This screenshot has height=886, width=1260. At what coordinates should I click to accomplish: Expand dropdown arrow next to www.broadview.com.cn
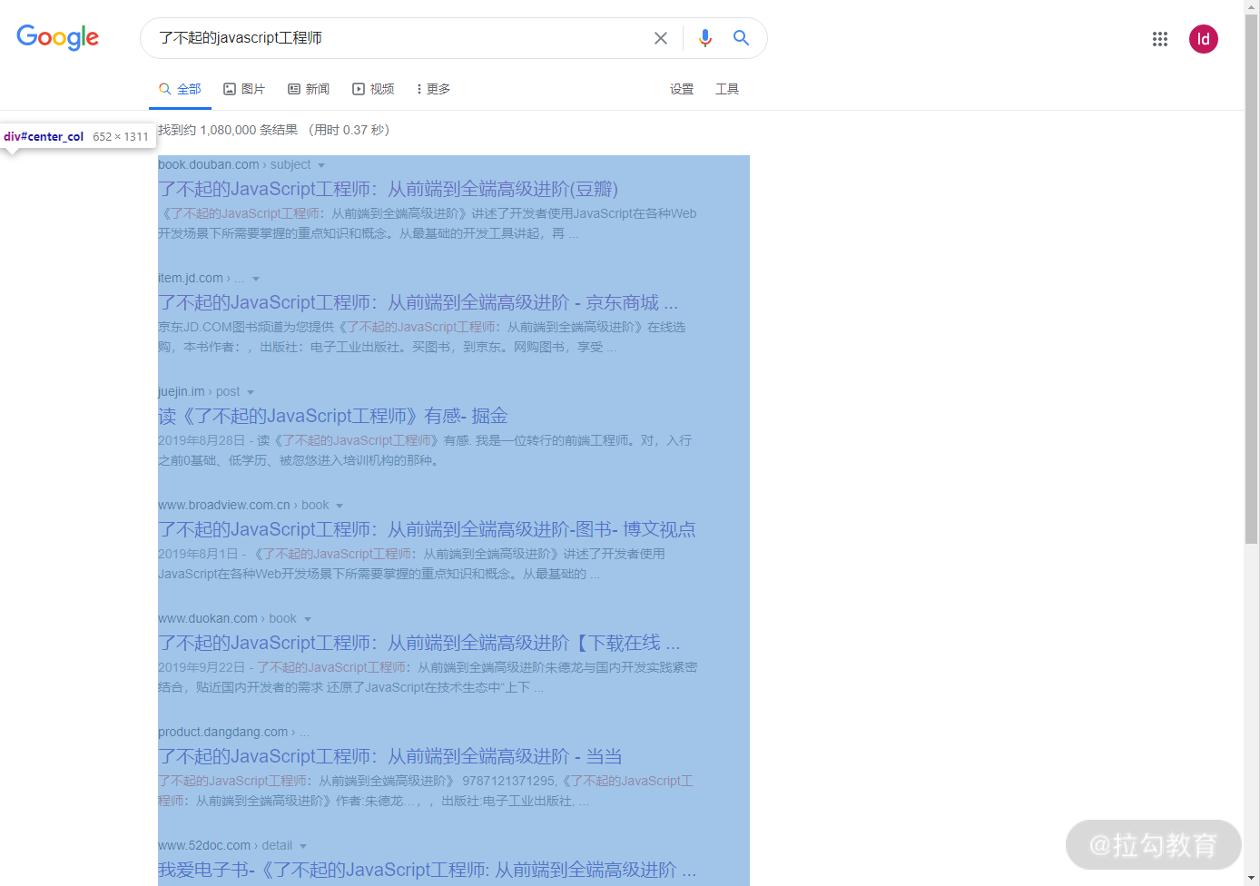pos(340,506)
